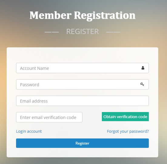Click 'Enter email verification code' placeholder text
Image resolution: width=167 pixels, height=164 pixels.
[48, 118]
